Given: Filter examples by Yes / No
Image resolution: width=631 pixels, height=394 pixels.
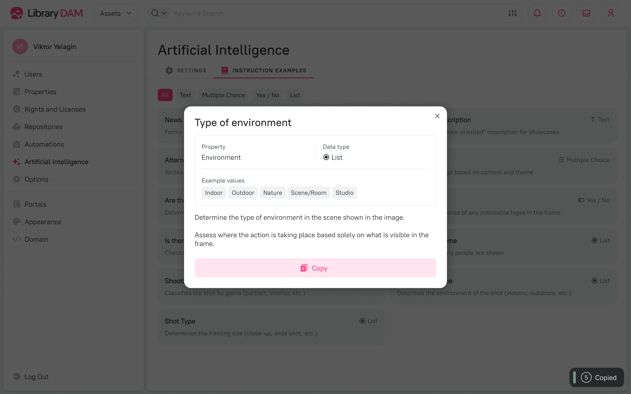Looking at the screenshot, I should [267, 95].
